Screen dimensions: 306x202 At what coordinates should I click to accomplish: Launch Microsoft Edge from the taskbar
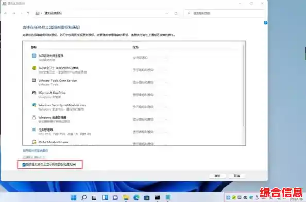pyautogui.click(x=137, y=198)
